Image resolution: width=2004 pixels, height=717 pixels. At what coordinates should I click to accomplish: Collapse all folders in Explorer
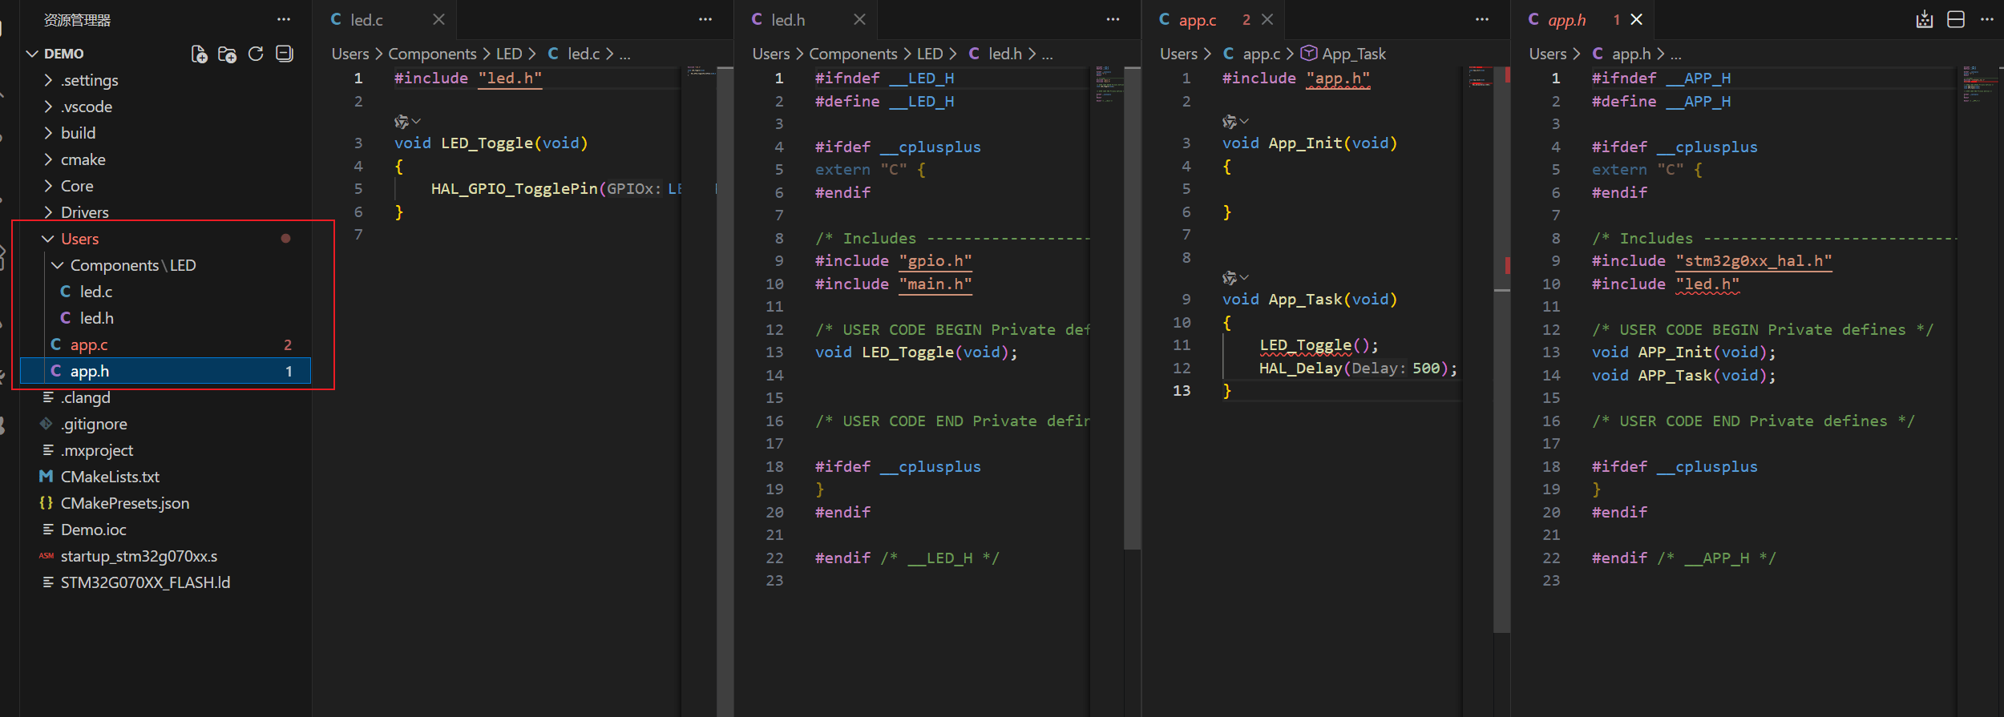click(285, 54)
